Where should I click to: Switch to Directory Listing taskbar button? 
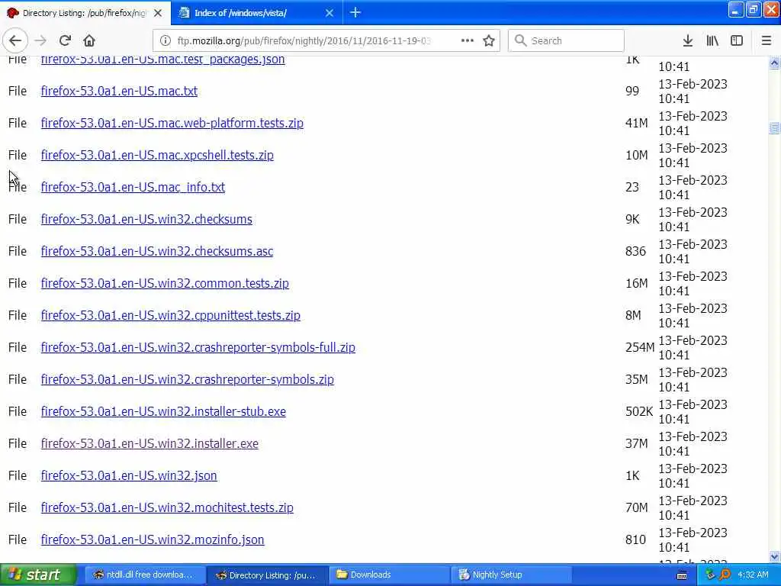pyautogui.click(x=266, y=575)
